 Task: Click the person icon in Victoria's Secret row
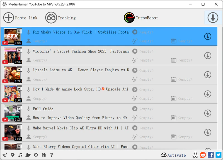[29, 60]
